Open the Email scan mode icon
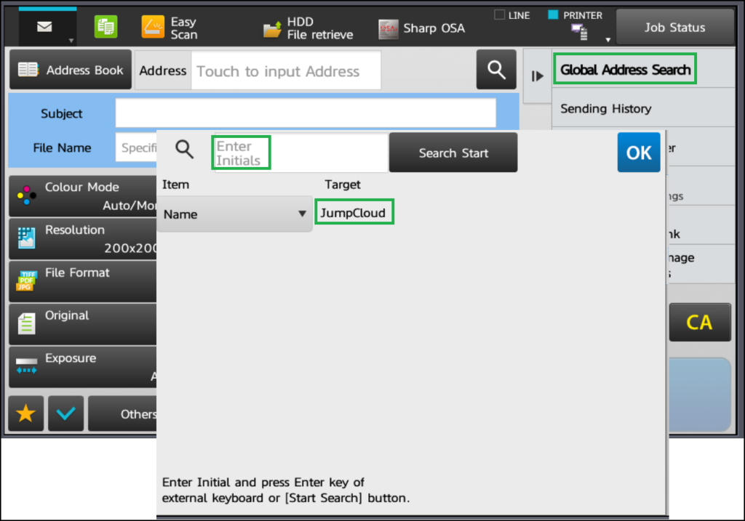This screenshot has width=745, height=521. tap(46, 26)
